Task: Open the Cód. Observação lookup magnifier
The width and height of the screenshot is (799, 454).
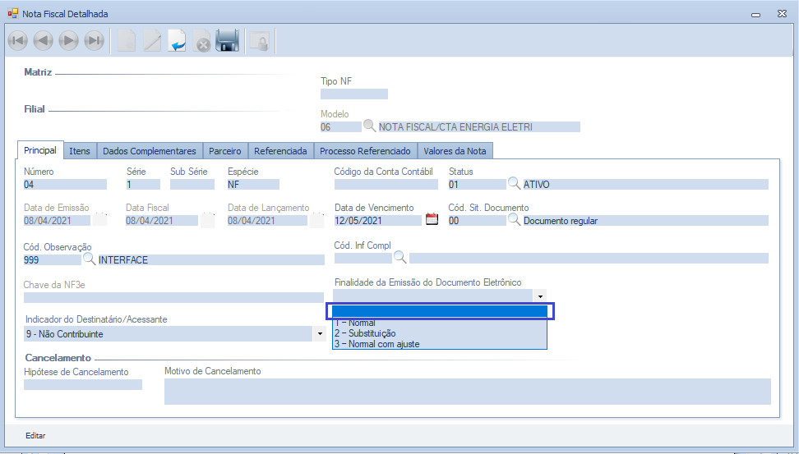Action: [x=90, y=259]
